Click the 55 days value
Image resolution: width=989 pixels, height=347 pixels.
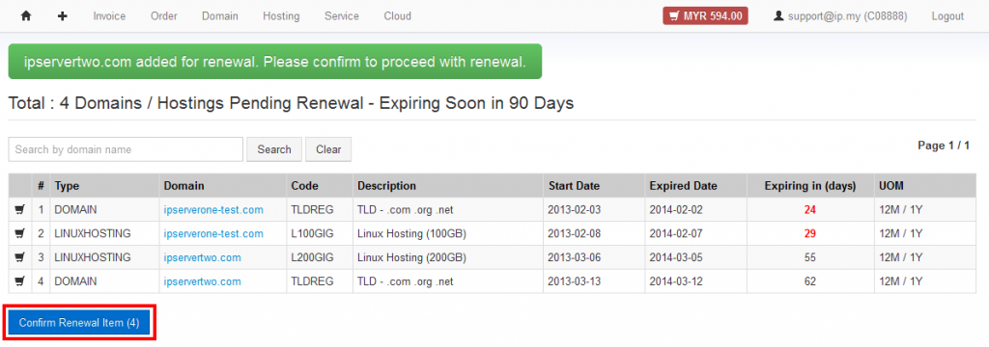pos(810,257)
